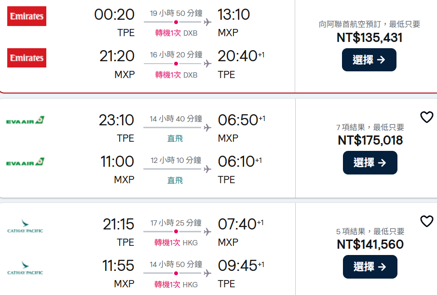Screen dimensions: 437x295
Task: Click the Cathay Pacific logo on the return flight
Action: point(25,268)
